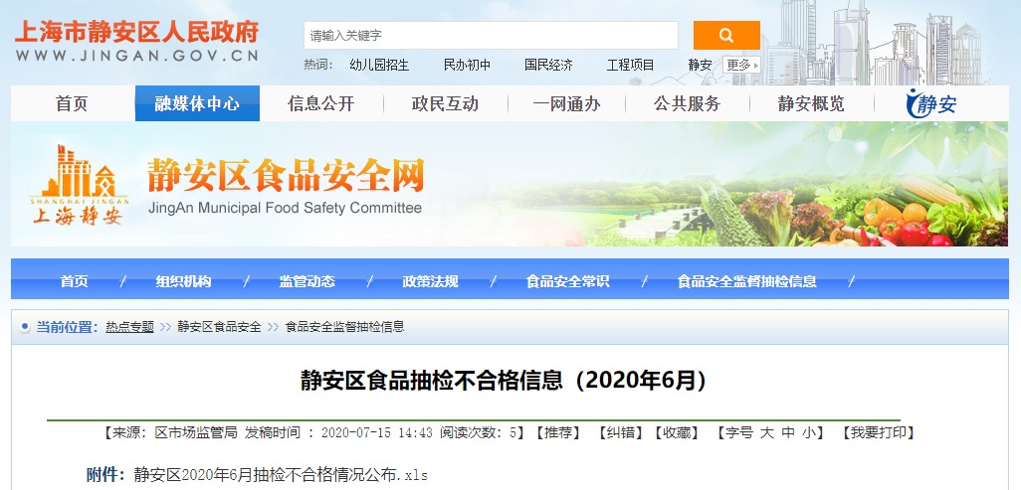Click the 我要打印 print button

coord(878,432)
